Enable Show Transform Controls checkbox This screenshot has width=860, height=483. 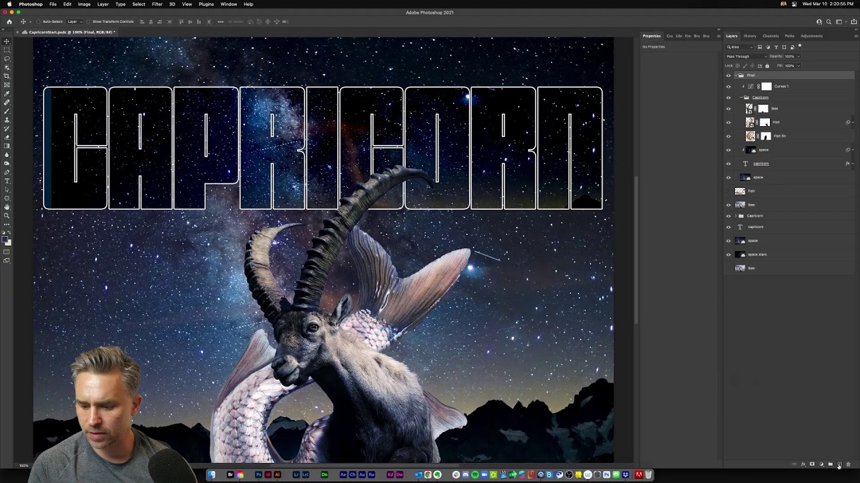(88, 21)
